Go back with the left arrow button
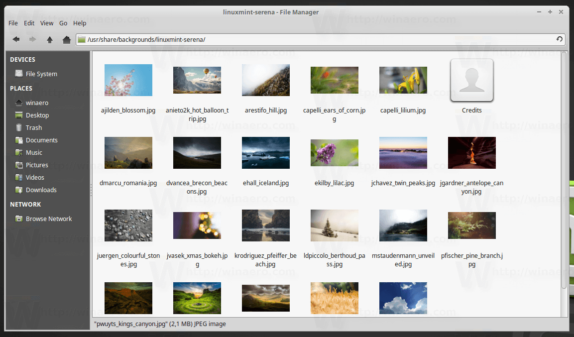Image resolution: width=574 pixels, height=337 pixels. pos(16,39)
